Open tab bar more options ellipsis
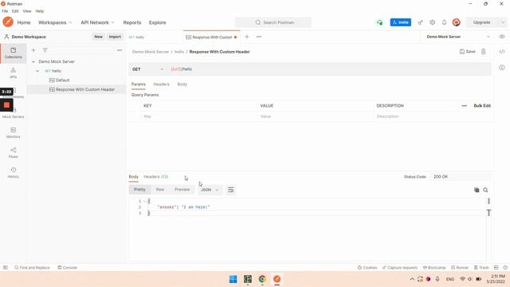Viewport: 510px width, 287px height. point(259,37)
